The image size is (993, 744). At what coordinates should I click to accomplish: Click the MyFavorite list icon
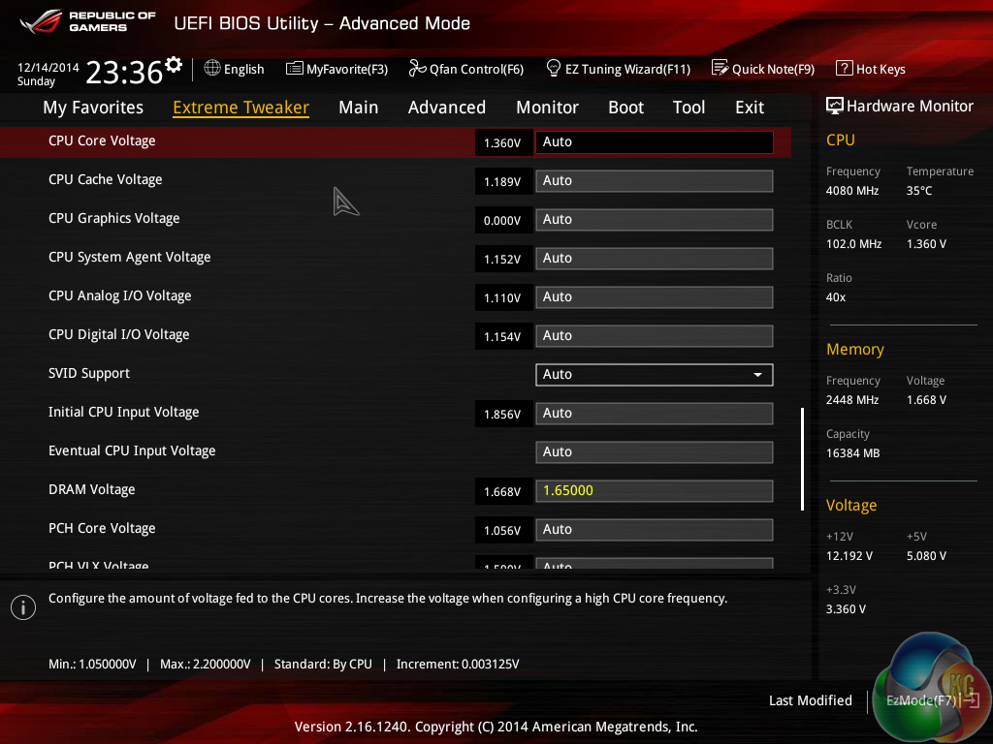tap(295, 69)
